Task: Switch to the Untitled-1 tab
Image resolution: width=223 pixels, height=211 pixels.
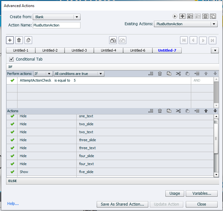Action: click(21, 50)
